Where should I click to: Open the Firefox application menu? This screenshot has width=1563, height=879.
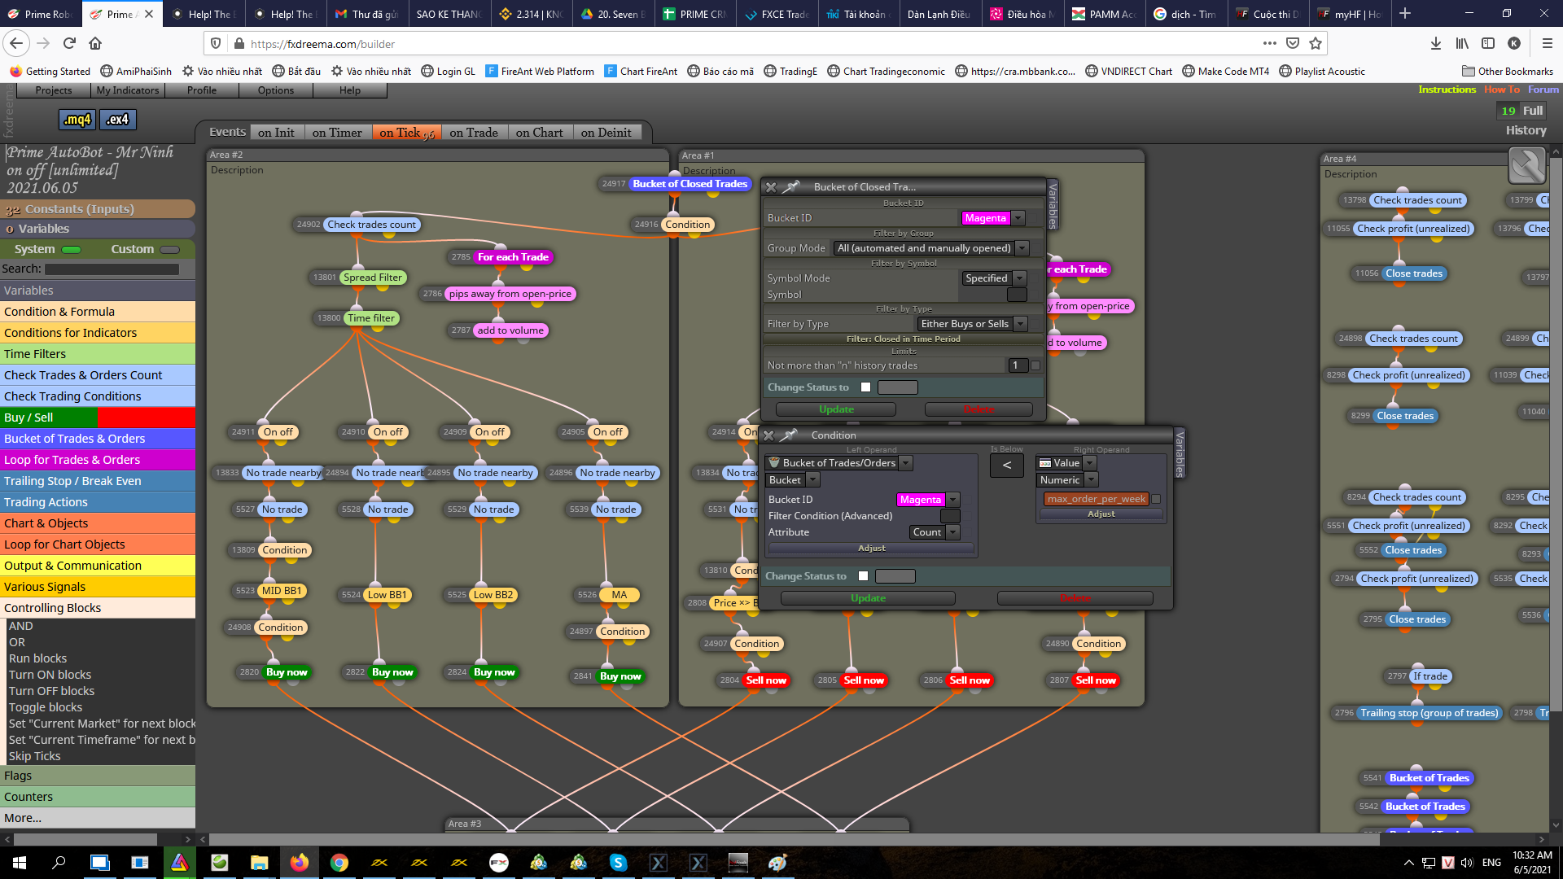click(x=1547, y=43)
